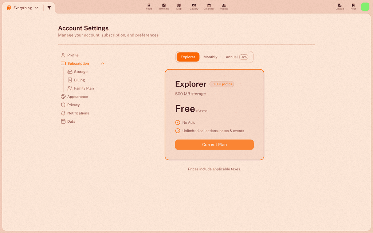Open the Feed view icon
Viewport: 373px width, 233px height.
click(x=149, y=5)
